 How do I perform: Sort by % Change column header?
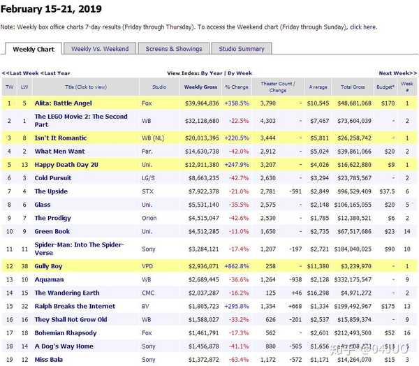coord(237,87)
